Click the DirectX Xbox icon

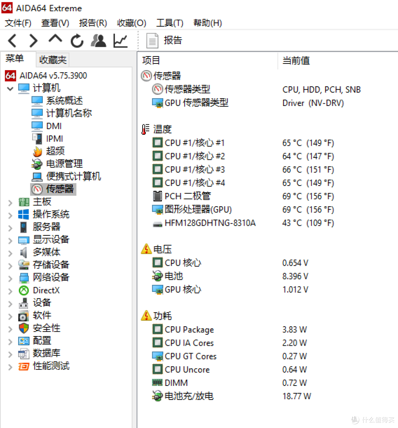[x=24, y=290]
